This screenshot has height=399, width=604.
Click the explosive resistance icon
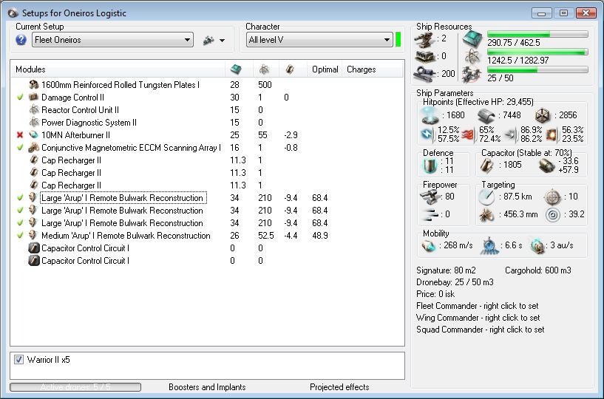(552, 134)
